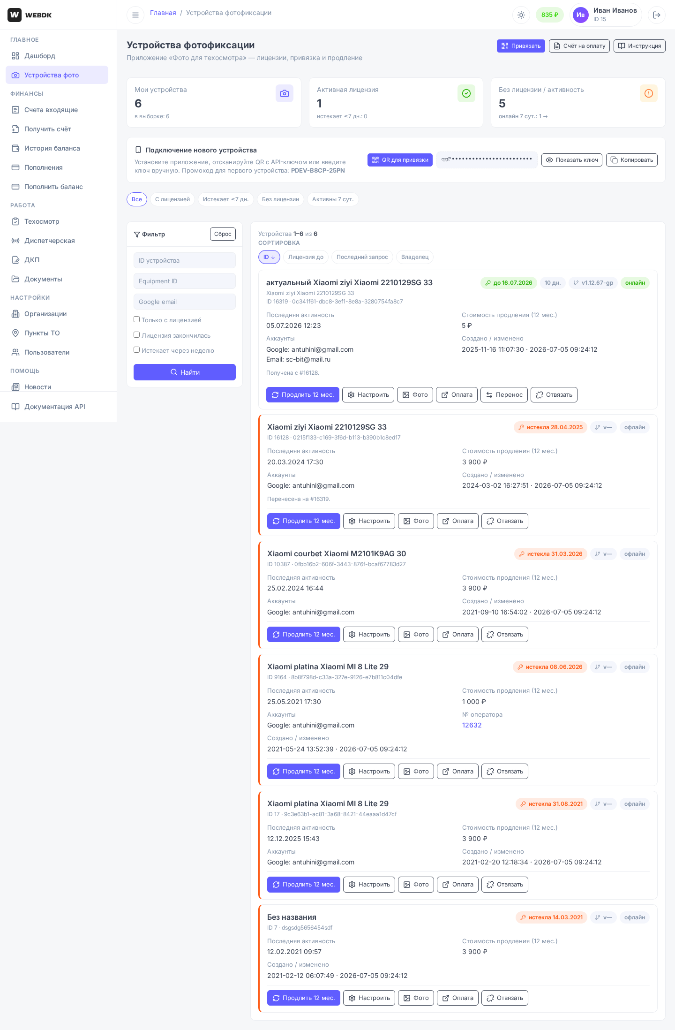675x1030 pixels.
Task: Open the camera icon in the Мои устройства card
Action: pos(285,93)
